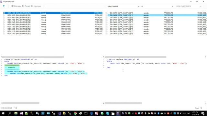Click END; line in the right code pane

tap(109, 67)
